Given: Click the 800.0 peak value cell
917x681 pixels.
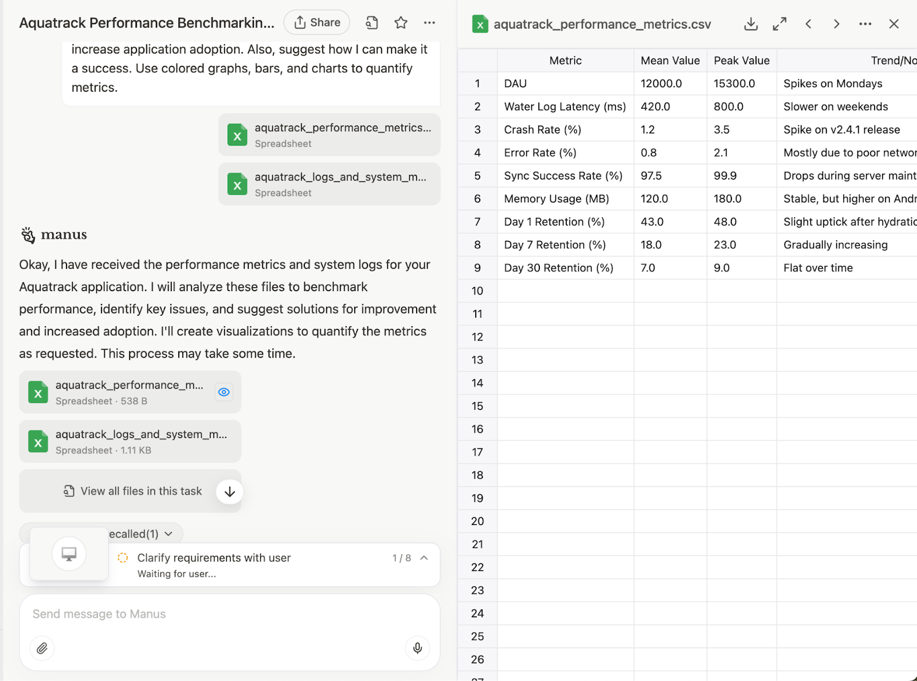Looking at the screenshot, I should coord(742,107).
